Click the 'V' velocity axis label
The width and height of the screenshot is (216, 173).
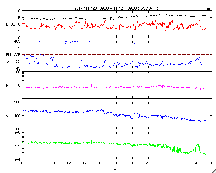pos(7,116)
